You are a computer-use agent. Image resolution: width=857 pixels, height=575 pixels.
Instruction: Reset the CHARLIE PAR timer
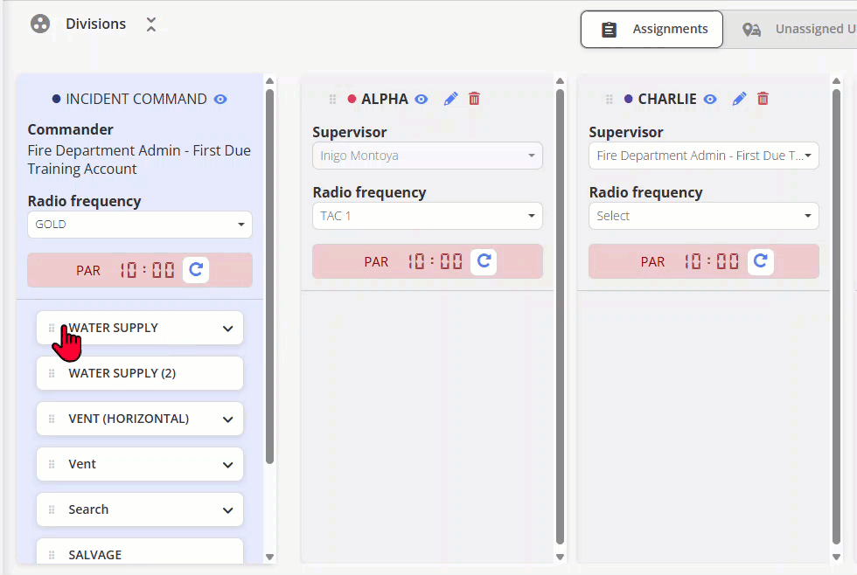click(760, 261)
